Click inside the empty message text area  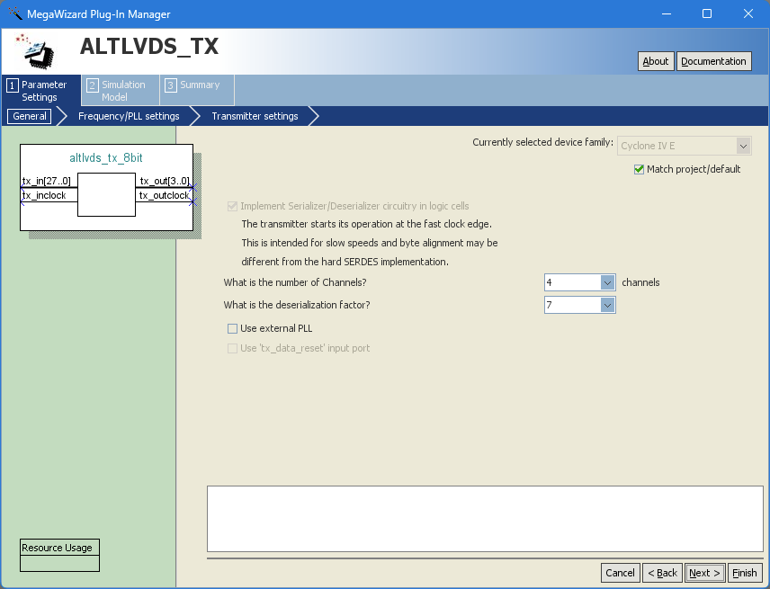pyautogui.click(x=485, y=519)
